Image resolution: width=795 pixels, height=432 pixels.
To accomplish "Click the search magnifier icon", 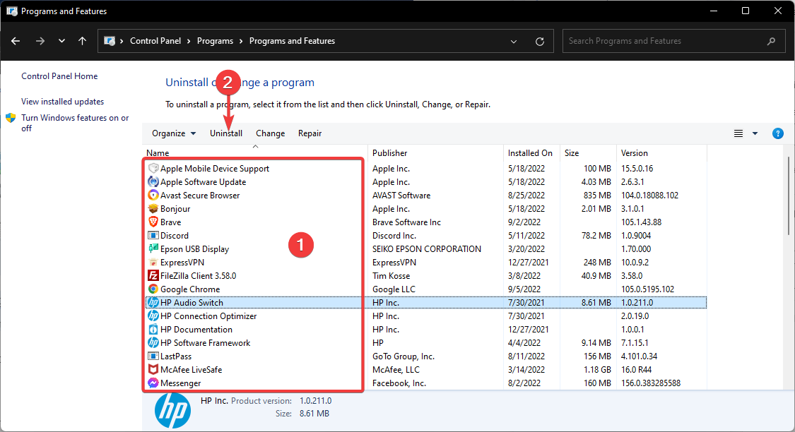I will (x=771, y=41).
